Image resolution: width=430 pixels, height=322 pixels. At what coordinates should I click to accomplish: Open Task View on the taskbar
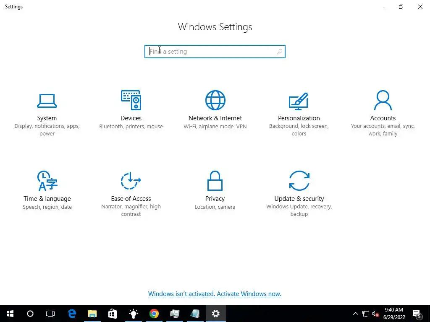(50, 314)
